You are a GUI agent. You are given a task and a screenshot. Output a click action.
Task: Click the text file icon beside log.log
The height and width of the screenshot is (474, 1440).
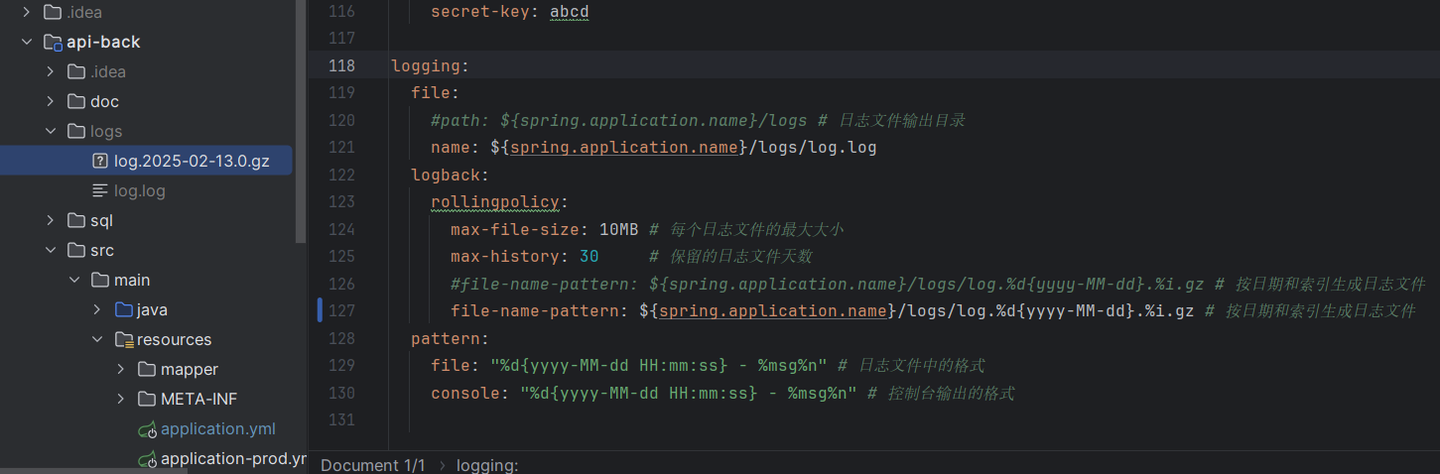pyautogui.click(x=99, y=190)
